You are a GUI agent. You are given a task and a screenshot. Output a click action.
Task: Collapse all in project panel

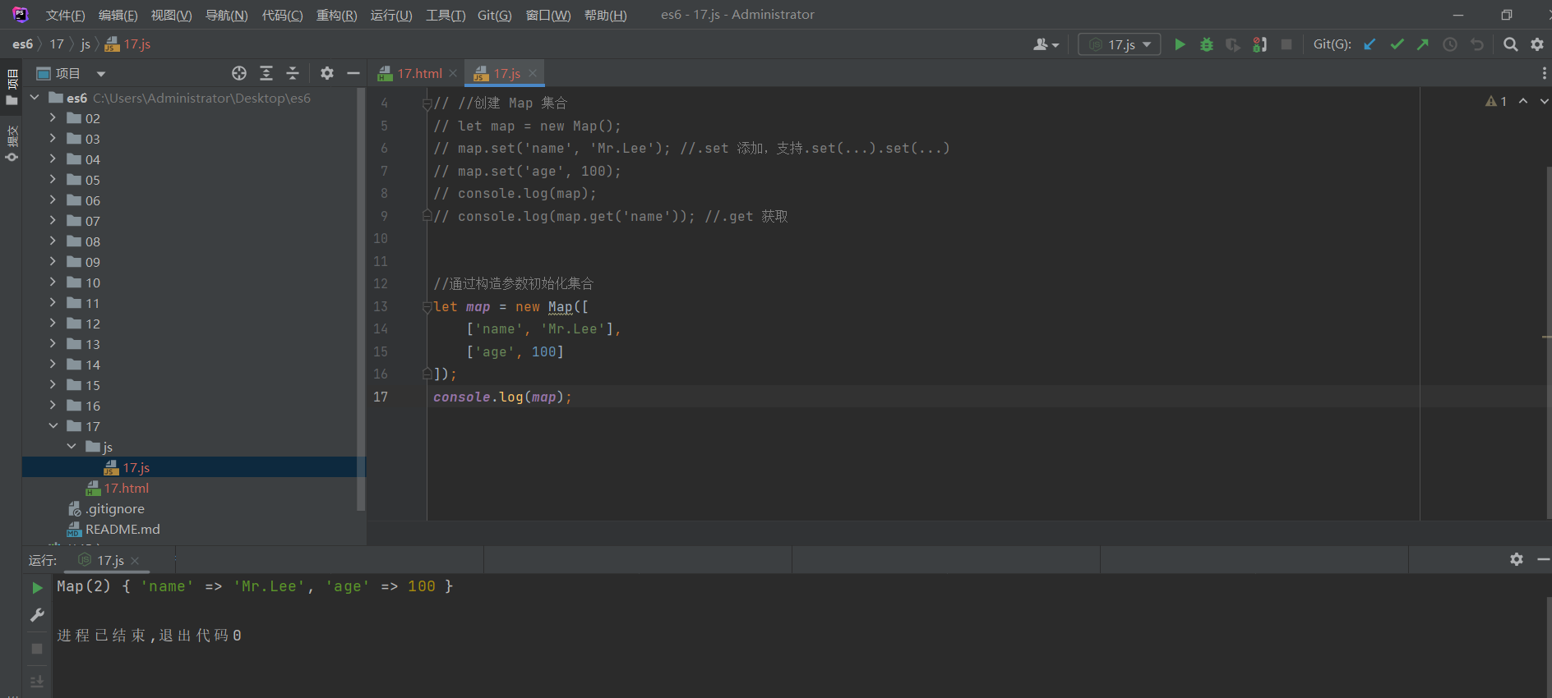click(x=293, y=73)
